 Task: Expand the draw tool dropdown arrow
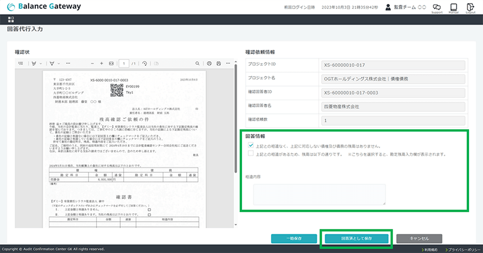[59, 63]
